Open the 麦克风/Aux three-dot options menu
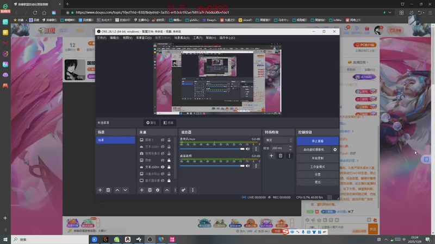This screenshot has height=244, width=435. [256, 149]
